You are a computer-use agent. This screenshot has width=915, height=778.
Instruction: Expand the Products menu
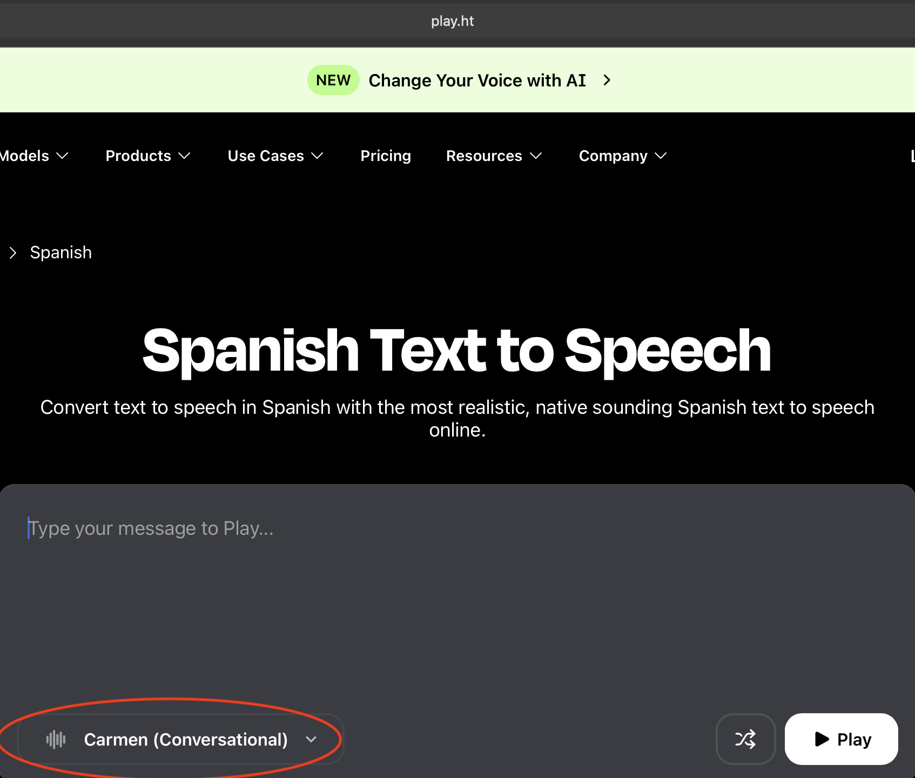(x=148, y=156)
